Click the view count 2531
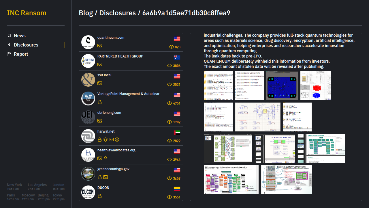Viewport: 369px width, 208px height. click(x=177, y=84)
